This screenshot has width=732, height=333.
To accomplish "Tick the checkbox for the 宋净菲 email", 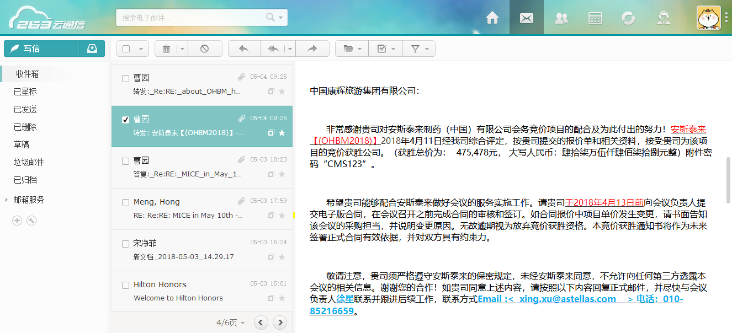I will tap(125, 244).
